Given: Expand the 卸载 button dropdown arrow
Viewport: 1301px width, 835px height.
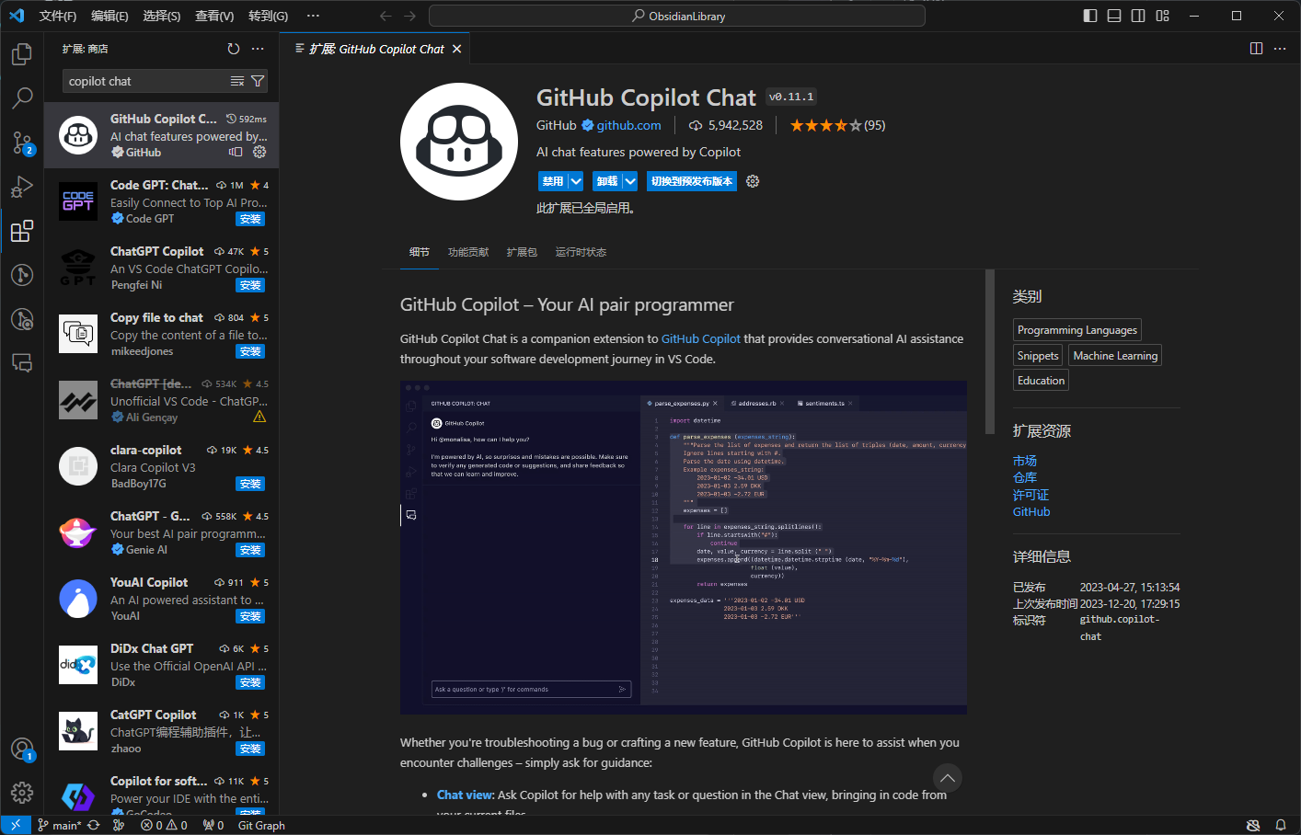Looking at the screenshot, I should click(x=628, y=181).
